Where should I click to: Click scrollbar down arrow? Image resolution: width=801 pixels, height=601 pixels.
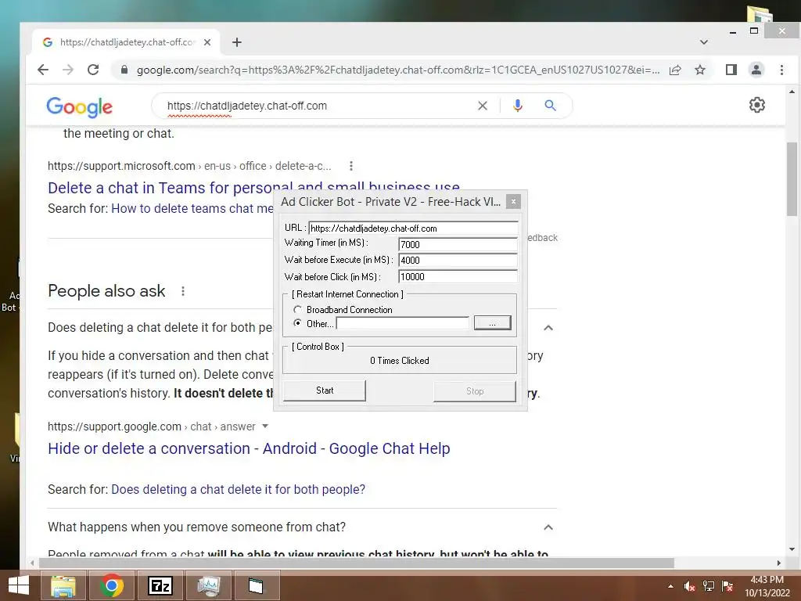pyautogui.click(x=792, y=549)
